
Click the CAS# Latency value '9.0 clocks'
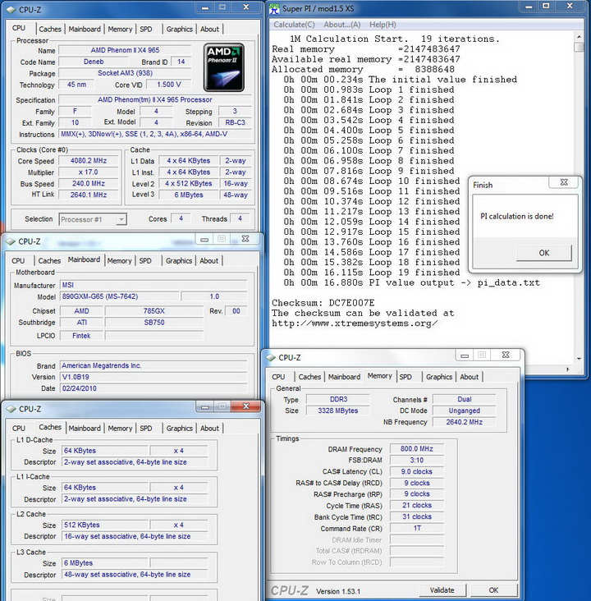417,471
